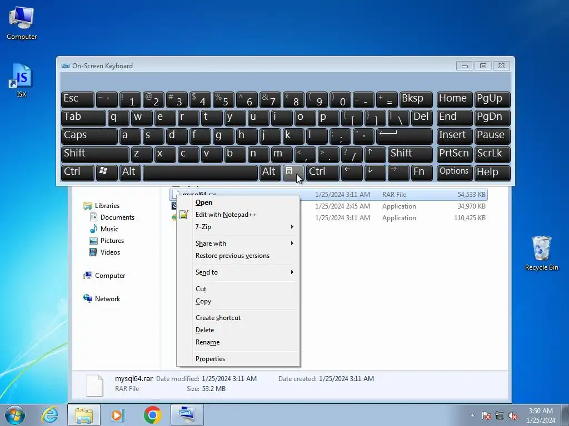The width and height of the screenshot is (569, 426).
Task: Select Libraries in navigation pane
Action: click(x=102, y=206)
